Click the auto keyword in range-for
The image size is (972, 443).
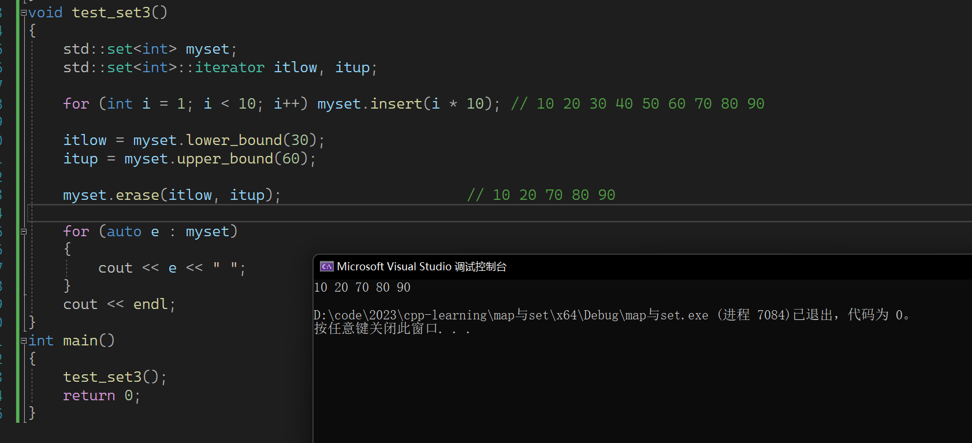(x=124, y=232)
